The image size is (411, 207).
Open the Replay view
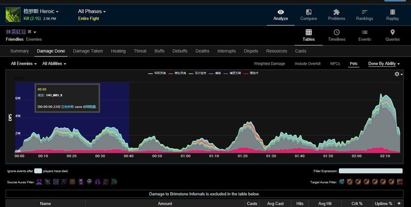tap(392, 15)
